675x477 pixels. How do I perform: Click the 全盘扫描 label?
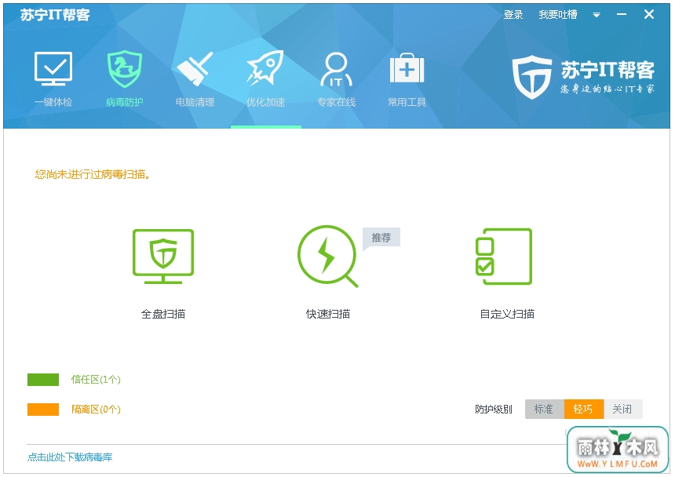tap(163, 314)
